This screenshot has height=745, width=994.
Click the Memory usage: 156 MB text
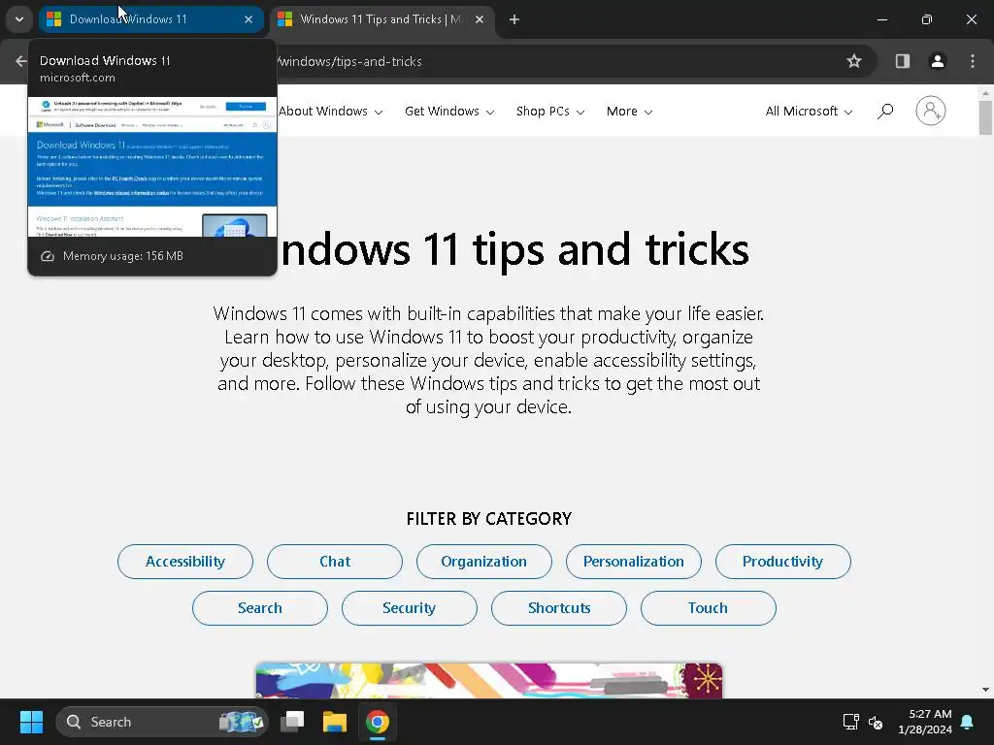(123, 256)
